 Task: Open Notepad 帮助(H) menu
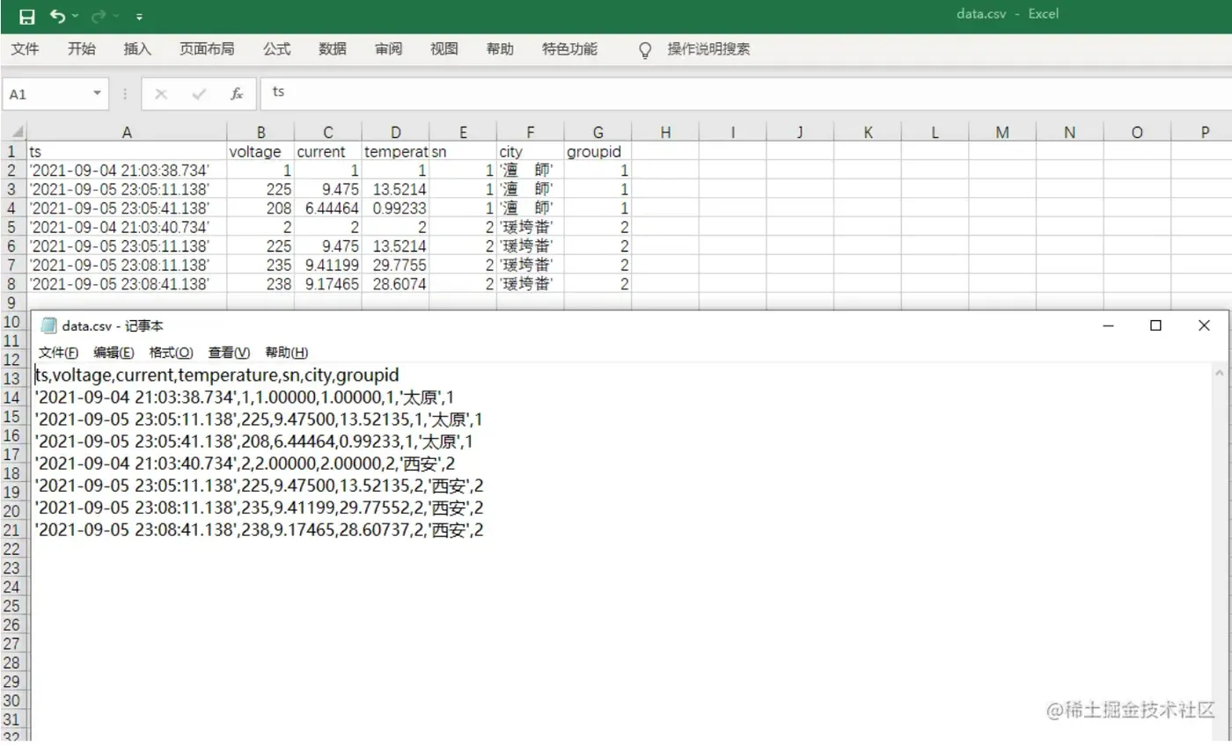[x=287, y=353]
